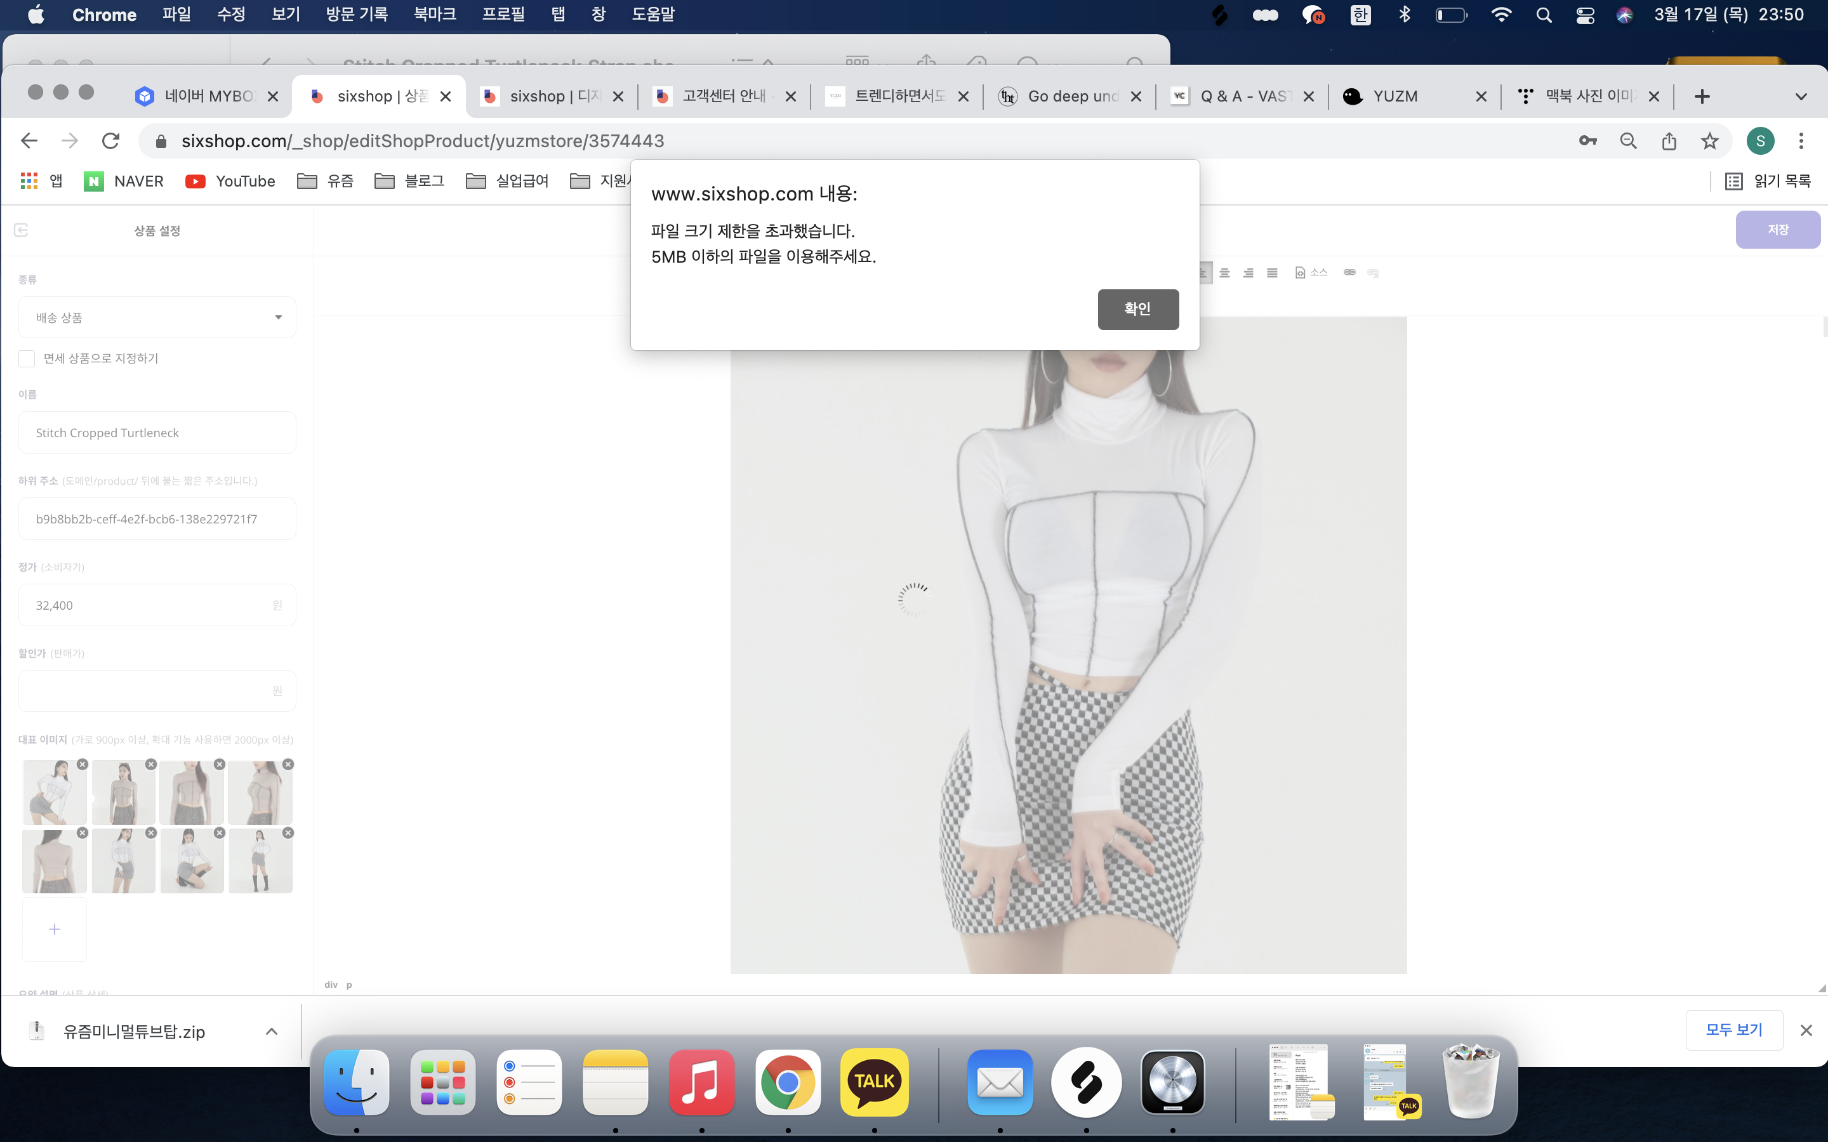Click the 모두 보기 downloads link

tap(1733, 1030)
